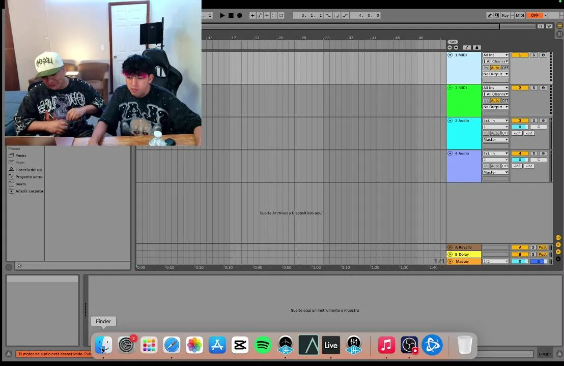Open Apple Music from the dock

click(x=386, y=345)
